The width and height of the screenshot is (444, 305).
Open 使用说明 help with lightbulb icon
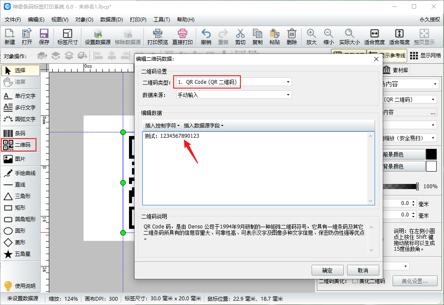[20, 286]
